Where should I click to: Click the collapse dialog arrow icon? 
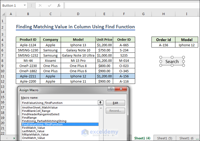point(100,103)
